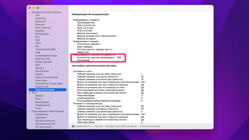This screenshot has width=249, height=140.
Task: Click Аппаратное обеспечение in the path bar
Action: 120,126
